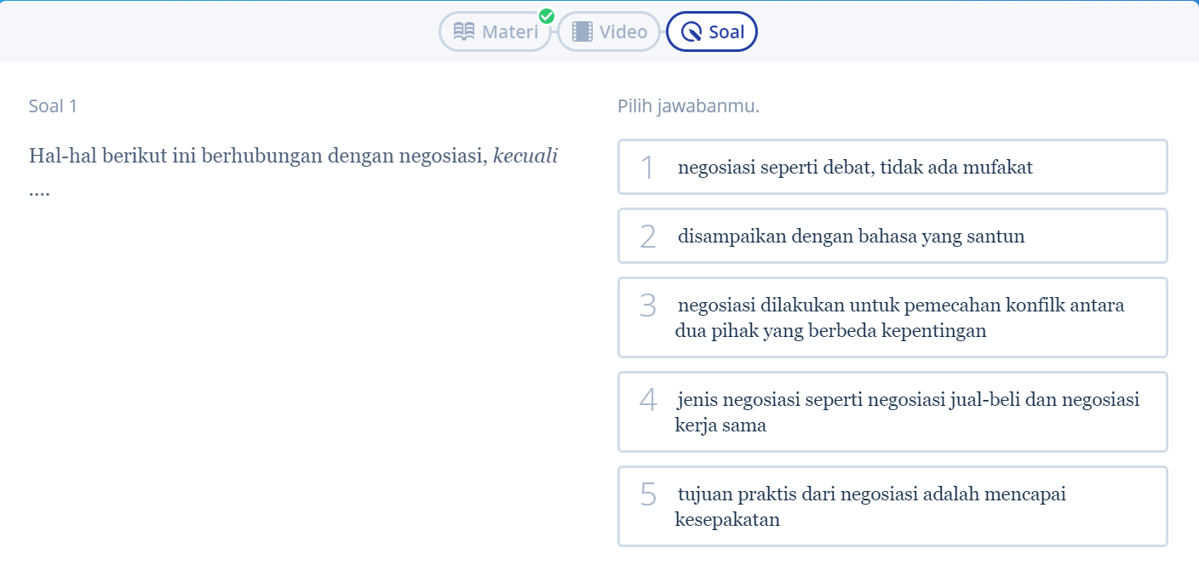This screenshot has width=1199, height=588.
Task: Click the film strip icon on Video
Action: tap(582, 32)
